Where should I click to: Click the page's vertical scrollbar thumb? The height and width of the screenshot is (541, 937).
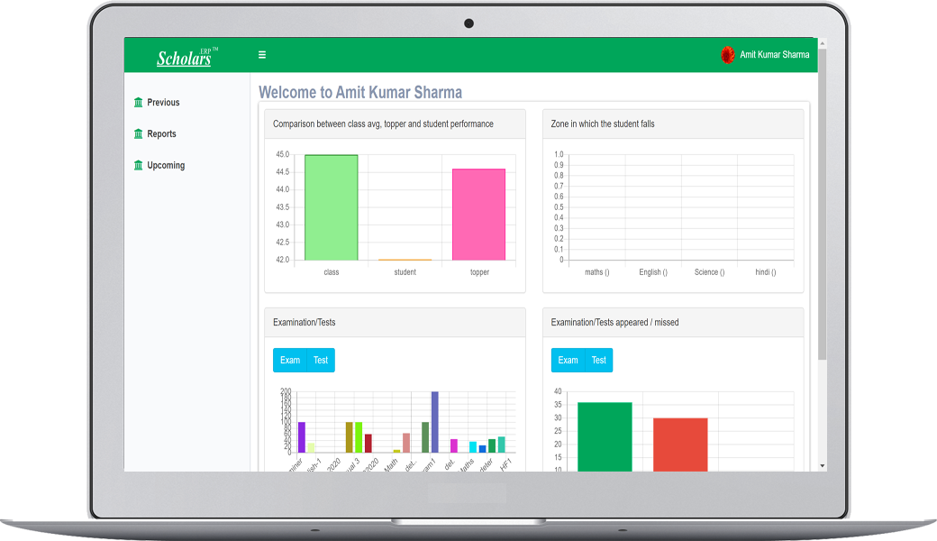[822, 207]
